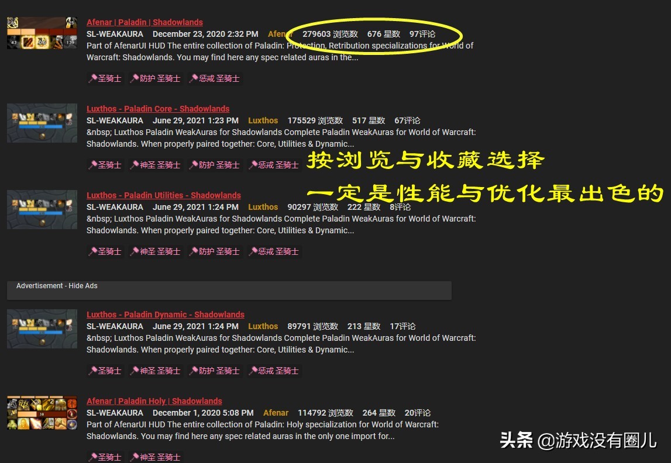This screenshot has width=671, height=463.
Task: Click the 97评论 comment count
Action: (x=422, y=34)
